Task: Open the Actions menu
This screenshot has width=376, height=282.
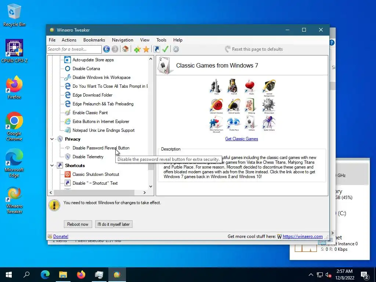Action: pos(69,40)
